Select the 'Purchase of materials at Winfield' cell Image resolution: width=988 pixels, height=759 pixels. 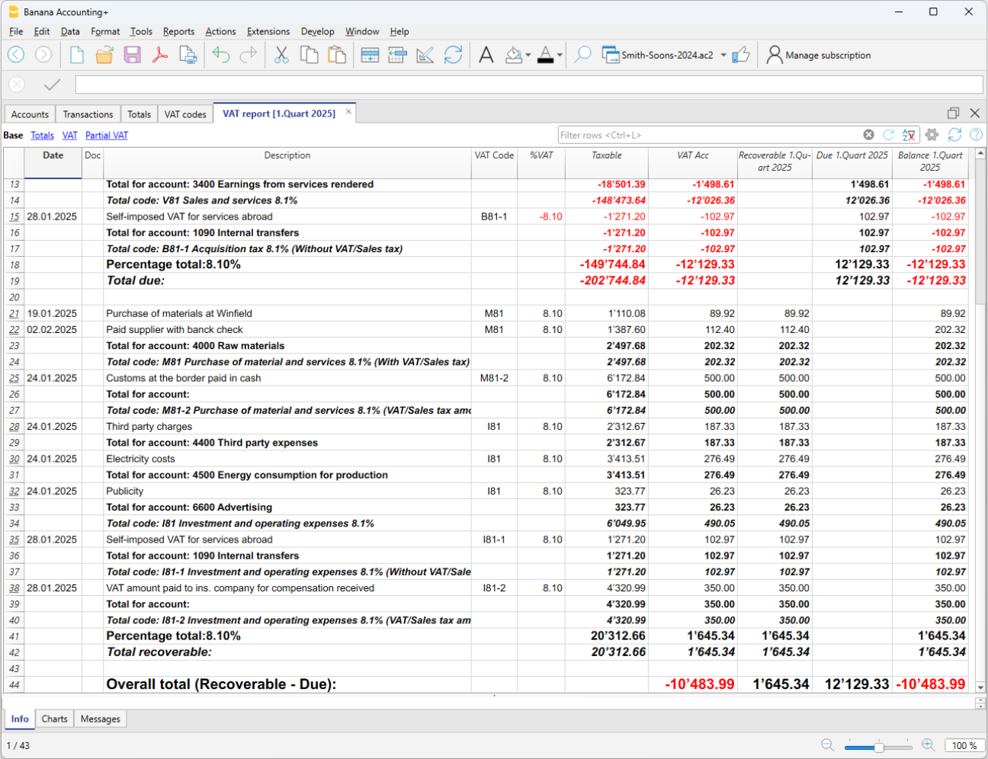287,313
